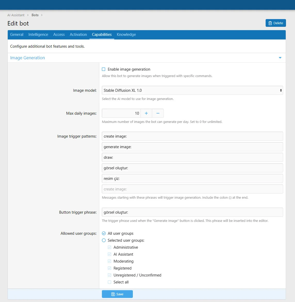Click the Button trigger phrase field
295x302 pixels.
click(192, 212)
